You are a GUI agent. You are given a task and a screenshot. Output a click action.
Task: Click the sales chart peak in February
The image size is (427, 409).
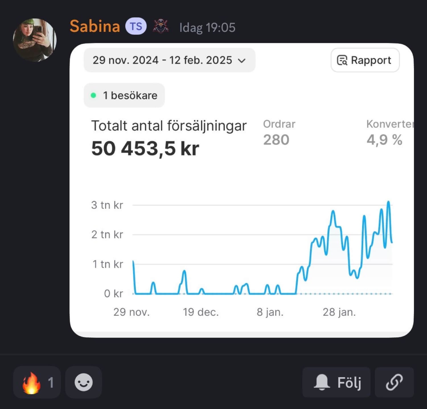pyautogui.click(x=388, y=203)
